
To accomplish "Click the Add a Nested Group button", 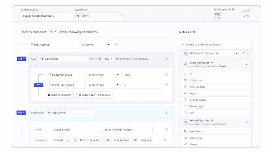I will (95, 95).
